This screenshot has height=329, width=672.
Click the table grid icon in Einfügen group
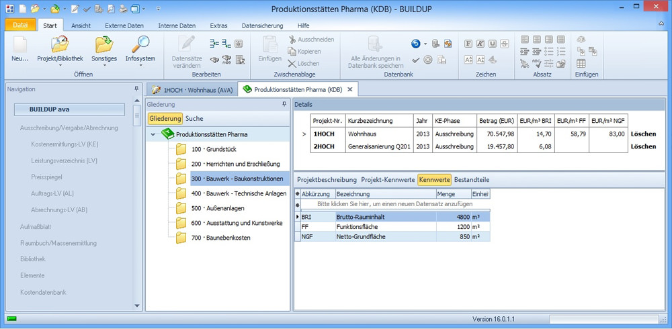tap(581, 63)
